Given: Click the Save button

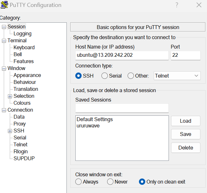Looking at the screenshot, I should tap(186, 134).
